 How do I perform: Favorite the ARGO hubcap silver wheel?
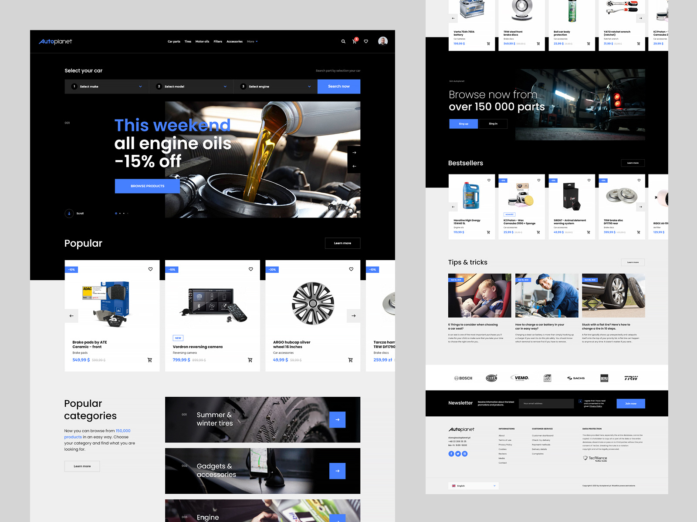[x=351, y=269]
